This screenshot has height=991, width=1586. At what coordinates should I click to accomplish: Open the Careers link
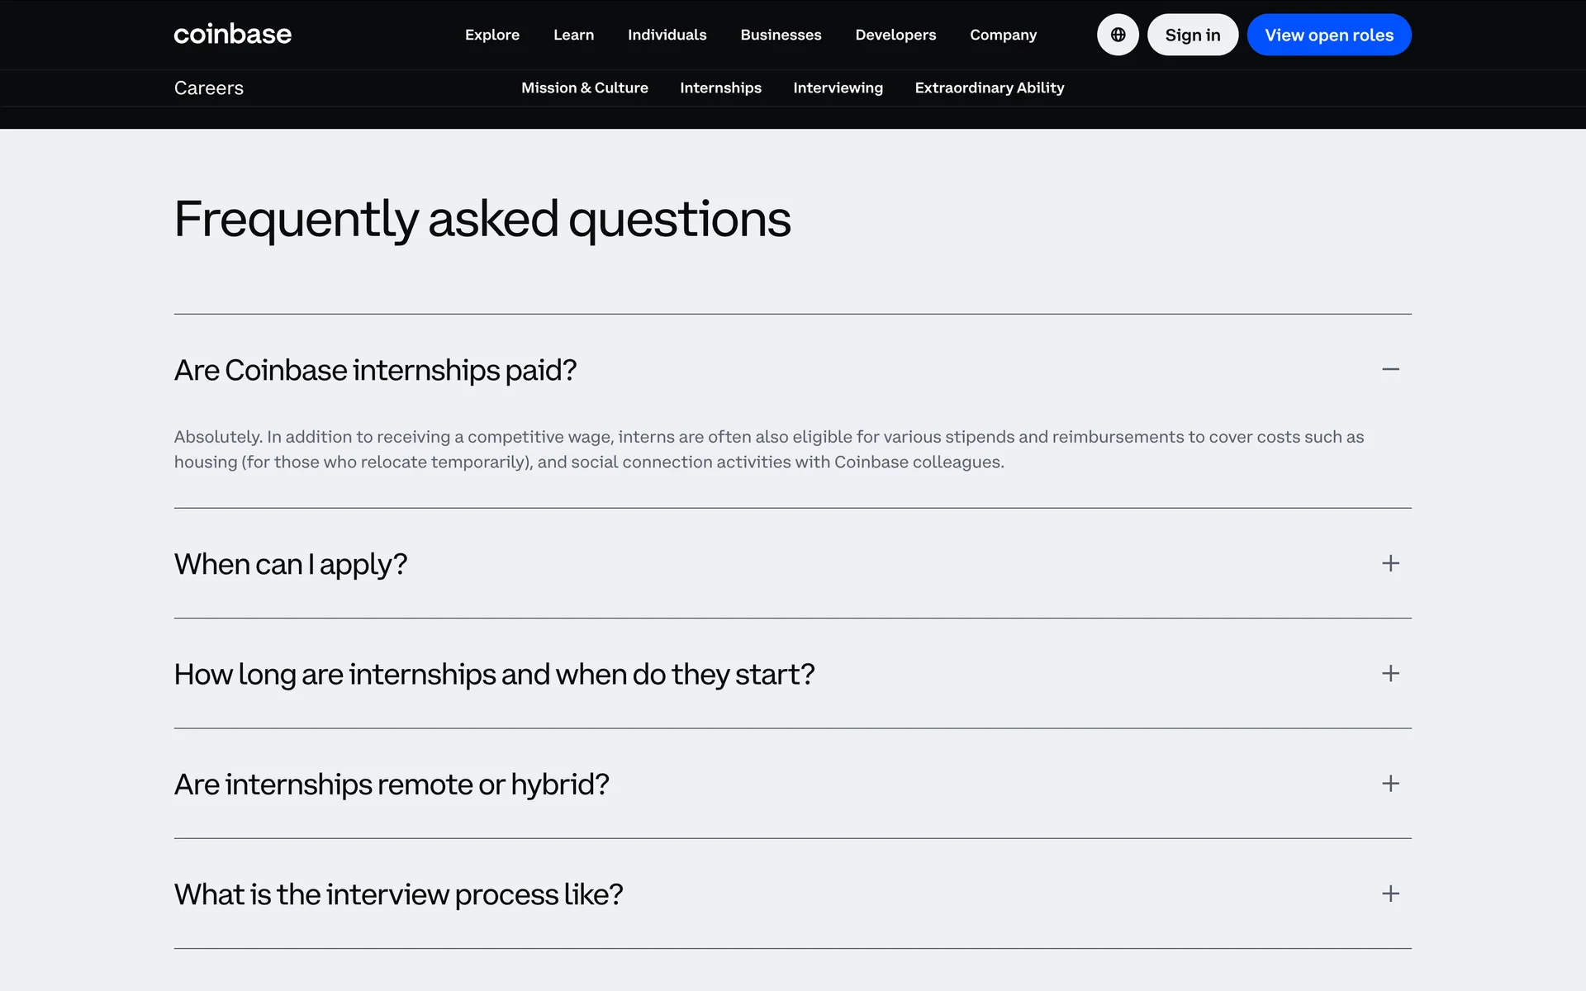(x=209, y=88)
